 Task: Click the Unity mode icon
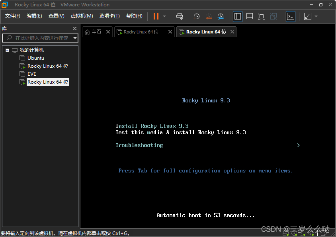click(x=273, y=16)
